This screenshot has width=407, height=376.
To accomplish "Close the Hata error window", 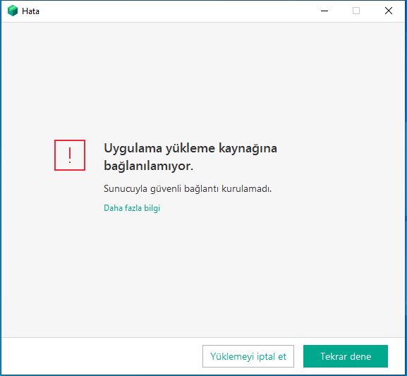I will click(389, 11).
